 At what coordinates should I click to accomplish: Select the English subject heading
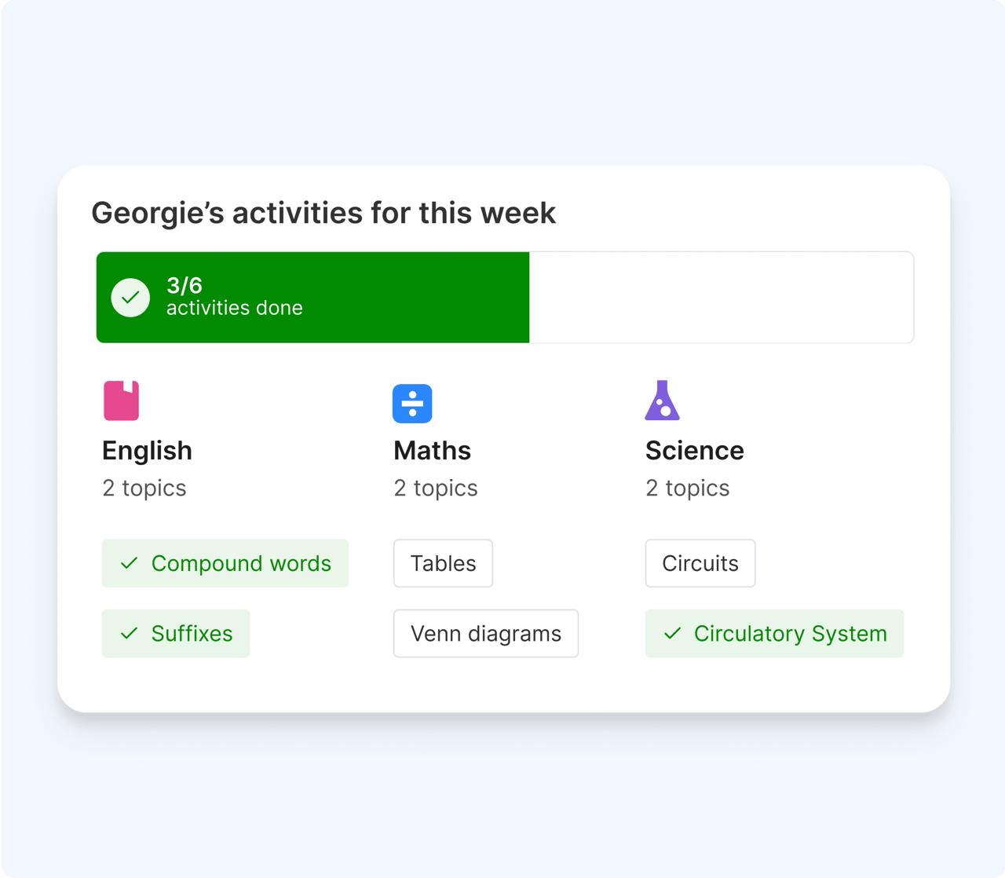pos(147,451)
